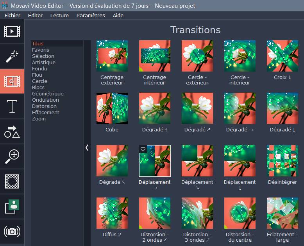This screenshot has width=304, height=246.
Task: Add Déplacement → transition to favorites heart
Action: click(143, 149)
